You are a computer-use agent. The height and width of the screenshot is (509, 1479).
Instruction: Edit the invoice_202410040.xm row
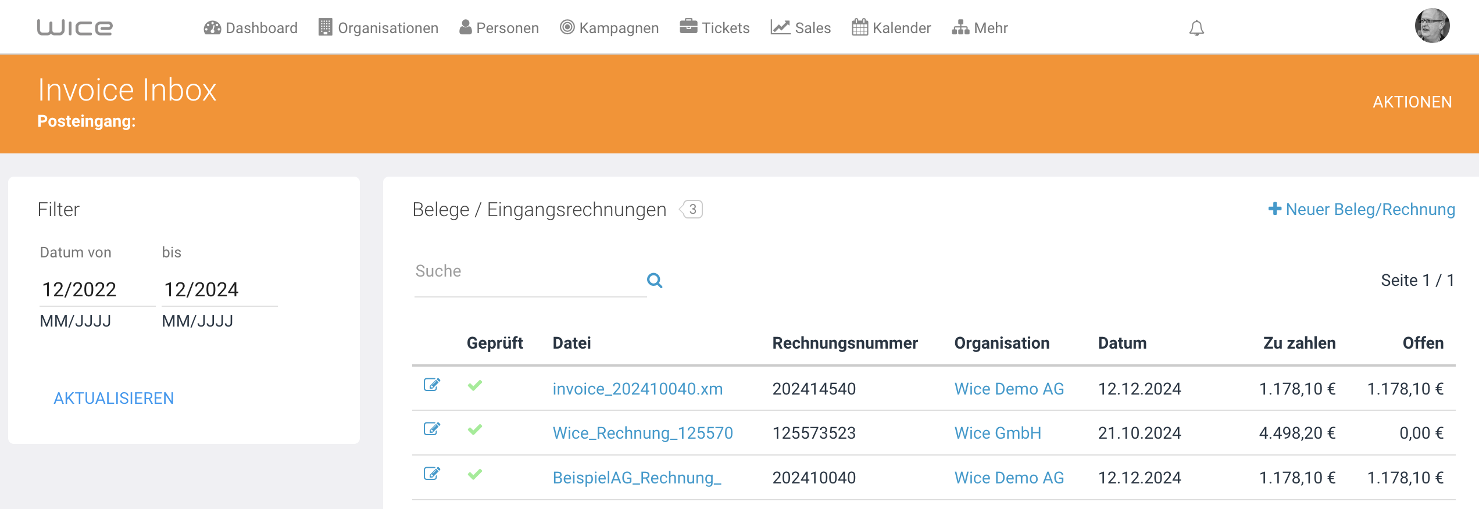[432, 385]
